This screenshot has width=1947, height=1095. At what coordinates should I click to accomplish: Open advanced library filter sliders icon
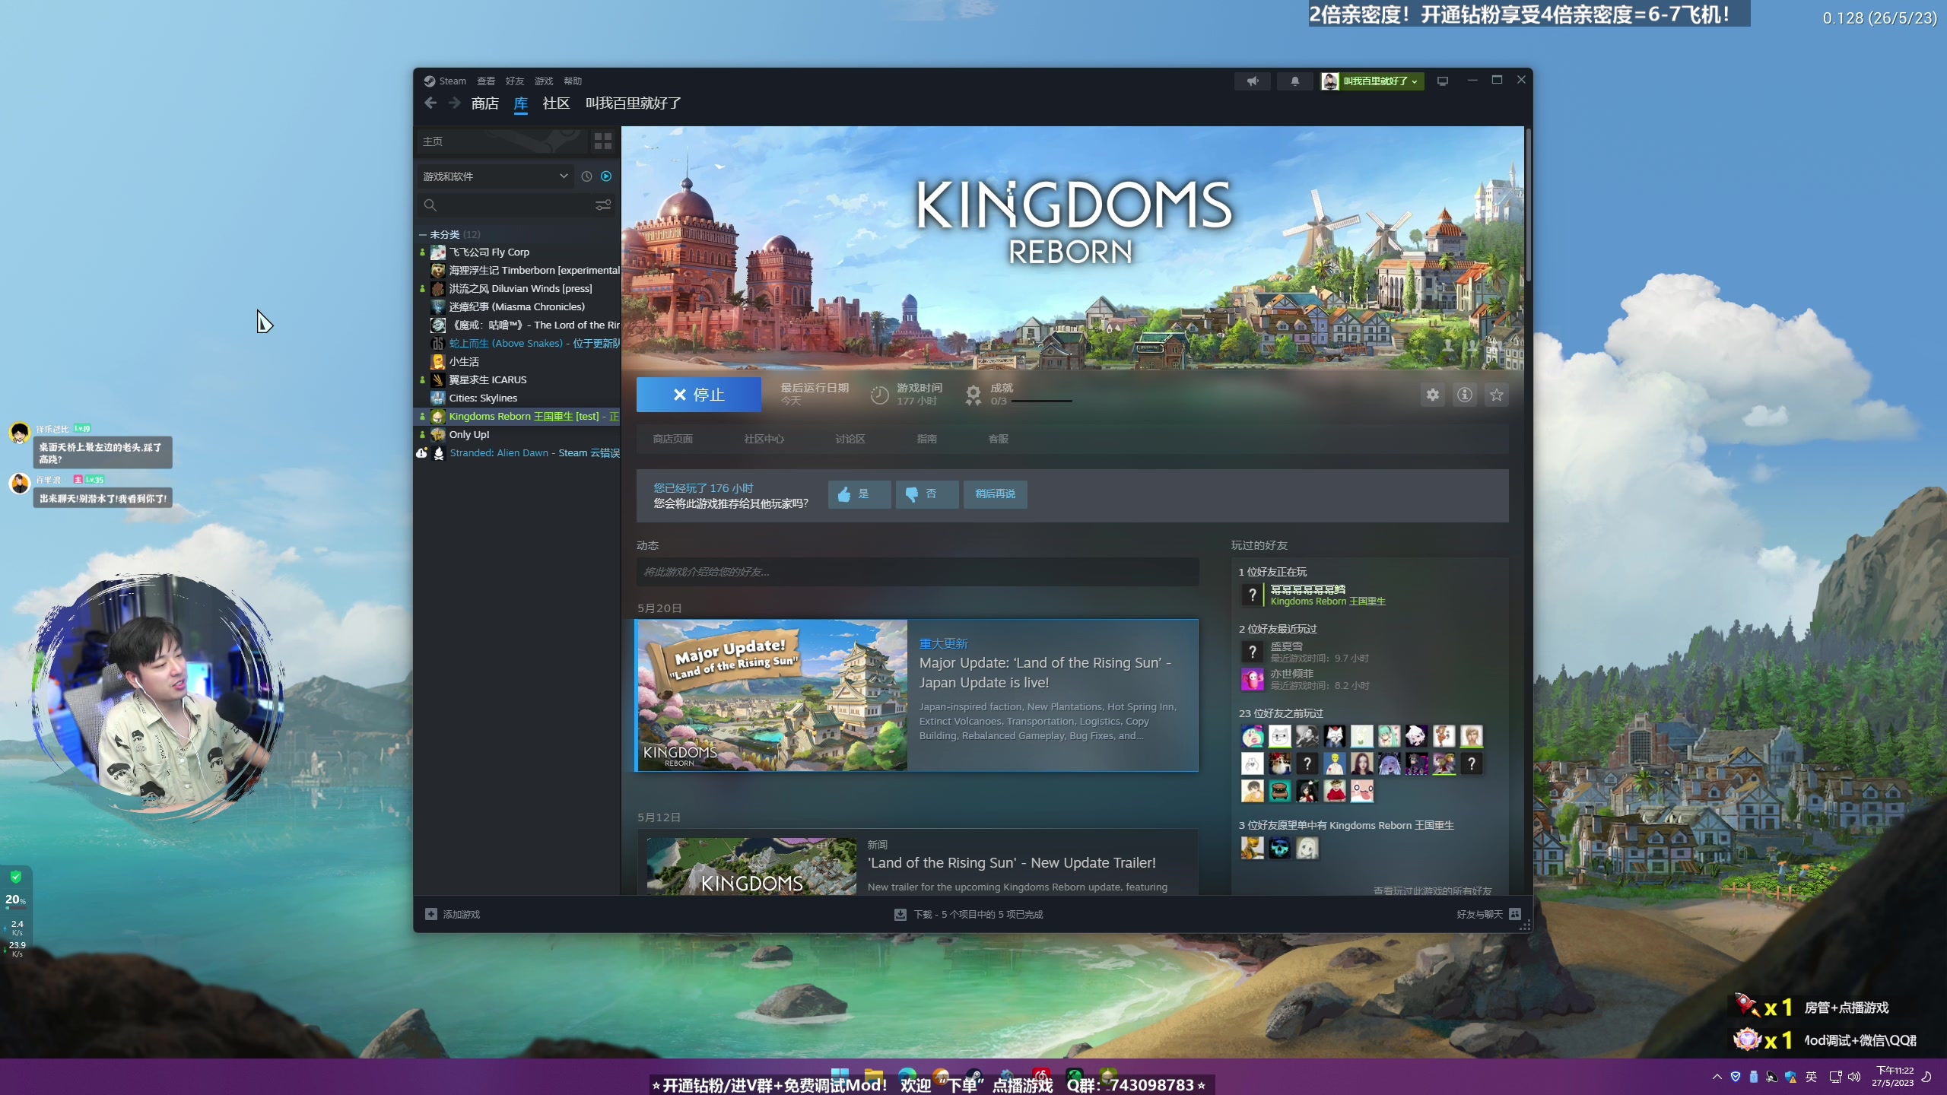coord(603,205)
